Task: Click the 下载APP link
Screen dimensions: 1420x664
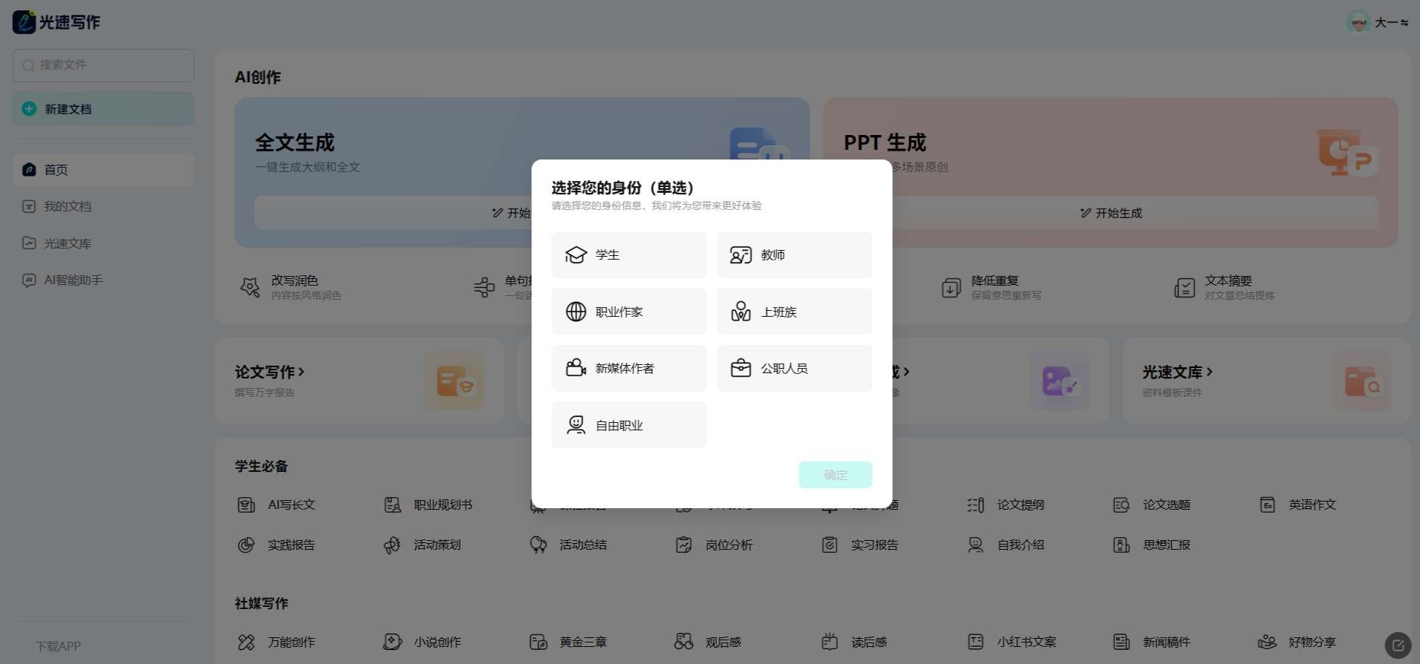Action: tap(59, 646)
